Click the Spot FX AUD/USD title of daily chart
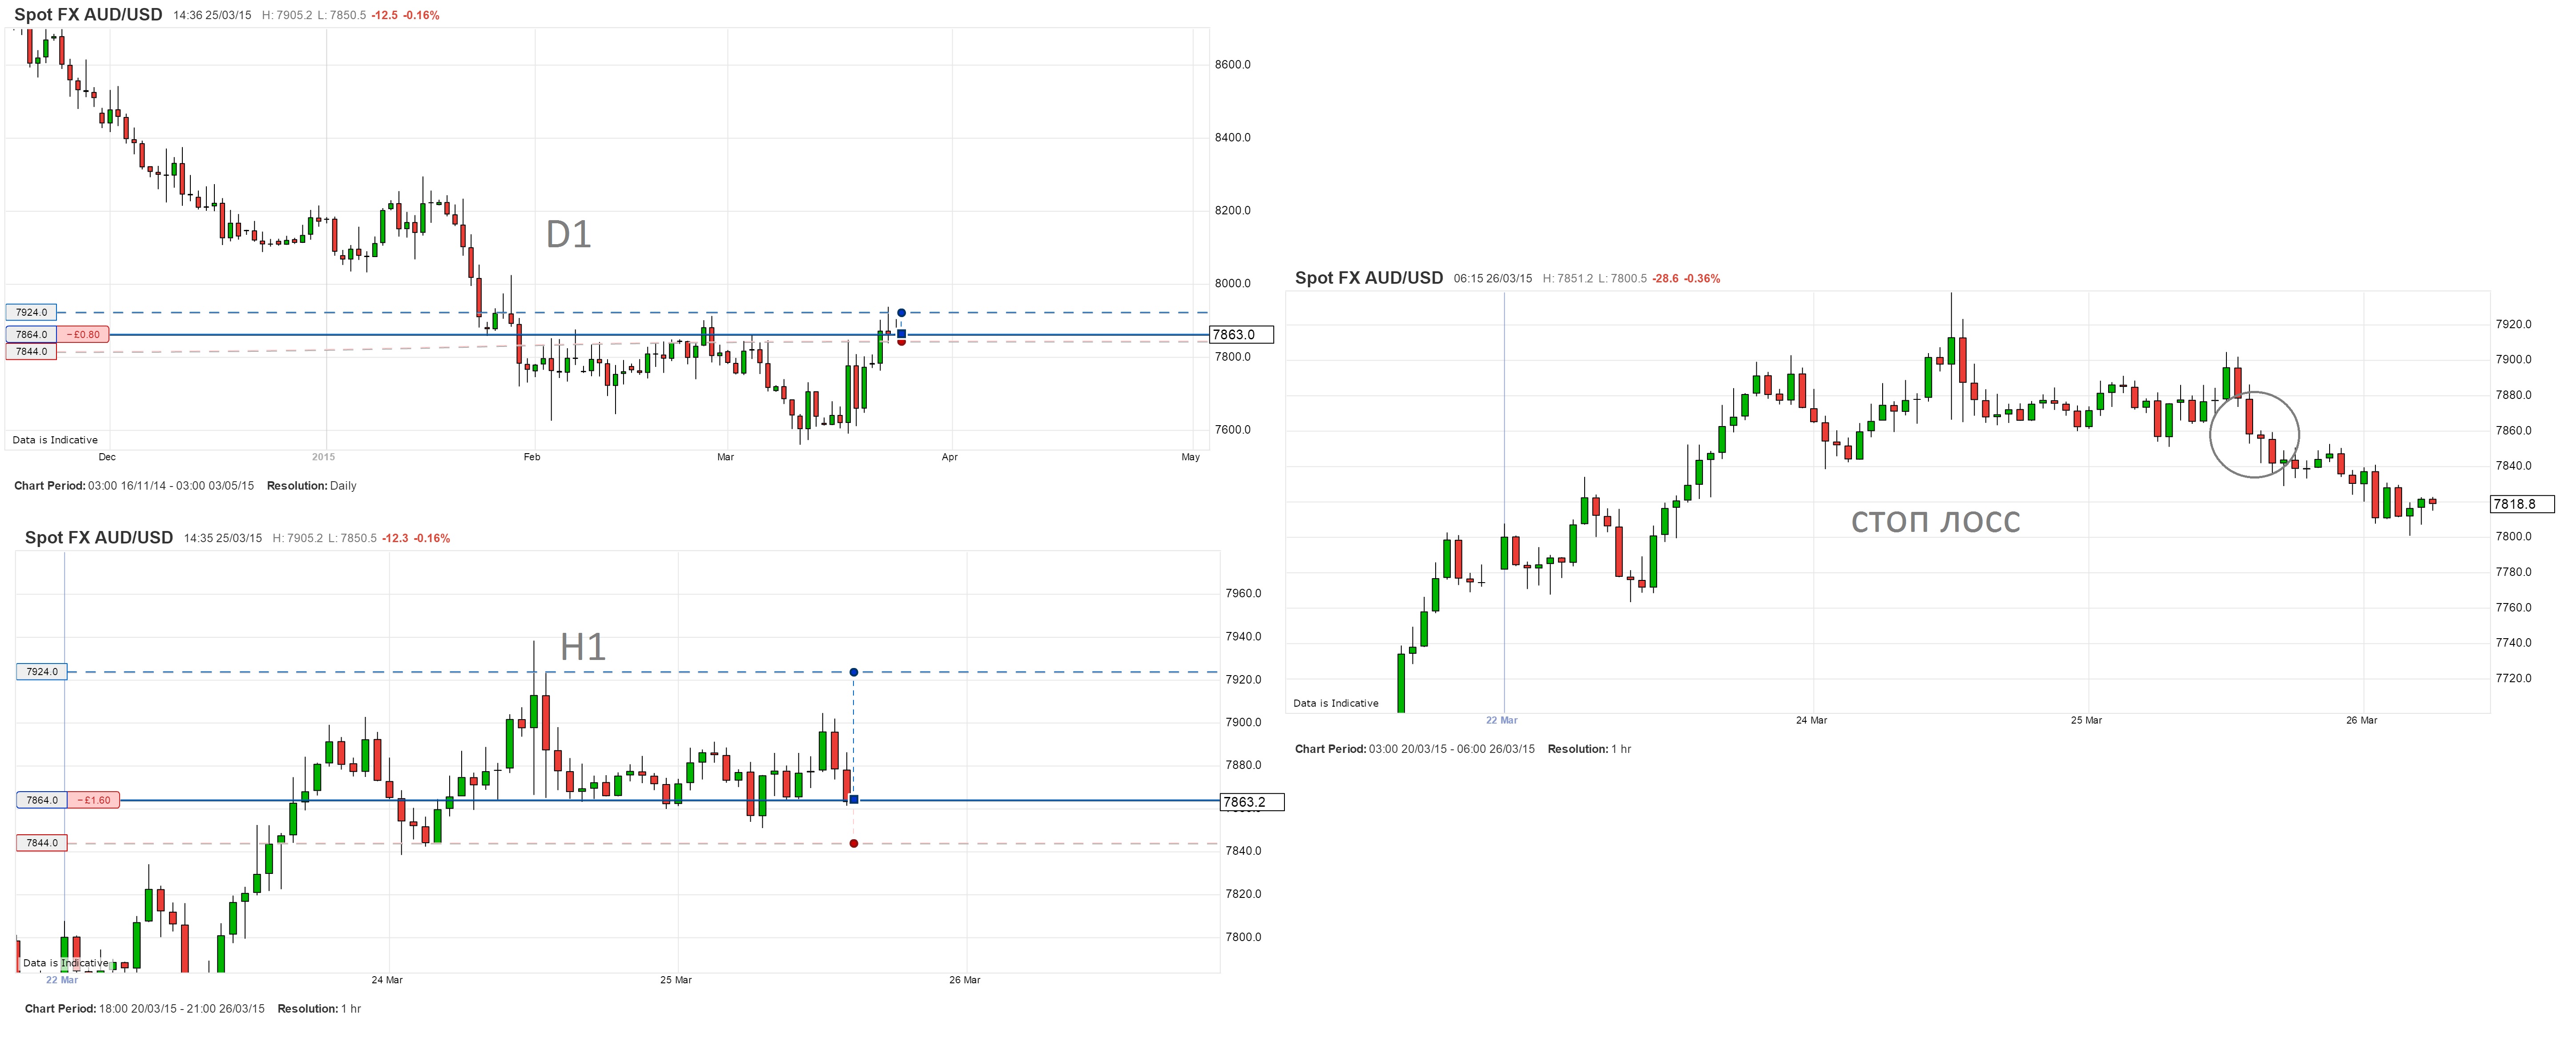 (88, 15)
